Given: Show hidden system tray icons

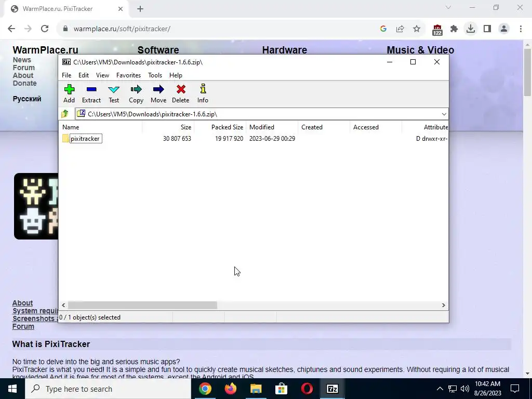Looking at the screenshot, I should 440,389.
